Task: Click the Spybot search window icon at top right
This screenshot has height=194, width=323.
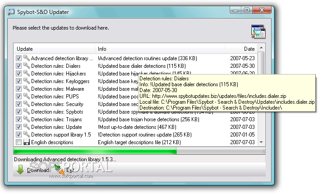Action: point(258,32)
